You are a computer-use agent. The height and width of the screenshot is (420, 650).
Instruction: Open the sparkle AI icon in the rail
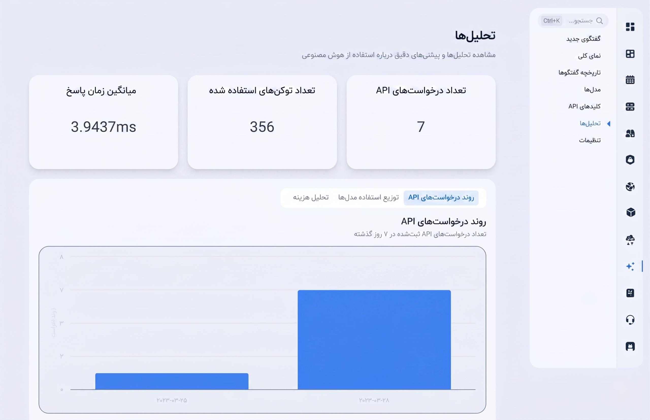tap(630, 266)
